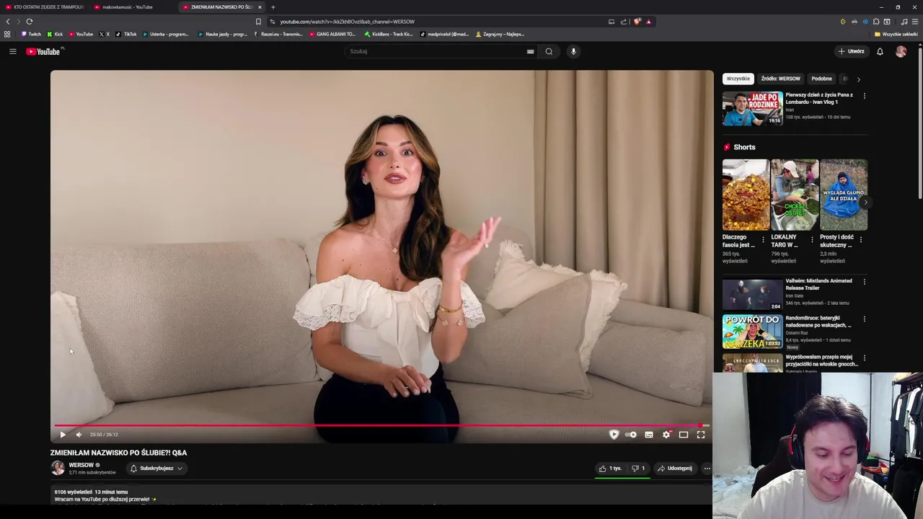Open options for LOKALNY TARG short
This screenshot has width=923, height=519.
(812, 239)
